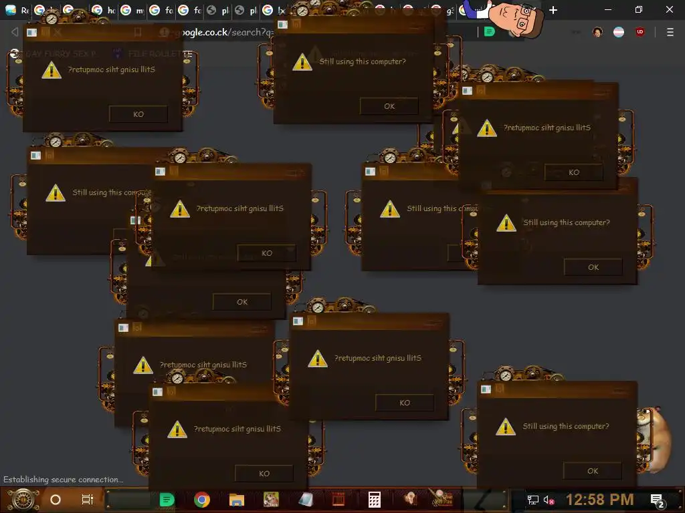This screenshot has width=685, height=513.
Task: Open the steampunk Start button
Action: (23, 500)
